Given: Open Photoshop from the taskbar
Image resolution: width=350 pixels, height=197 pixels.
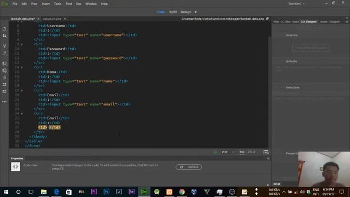Looking at the screenshot, I should click(x=107, y=192).
